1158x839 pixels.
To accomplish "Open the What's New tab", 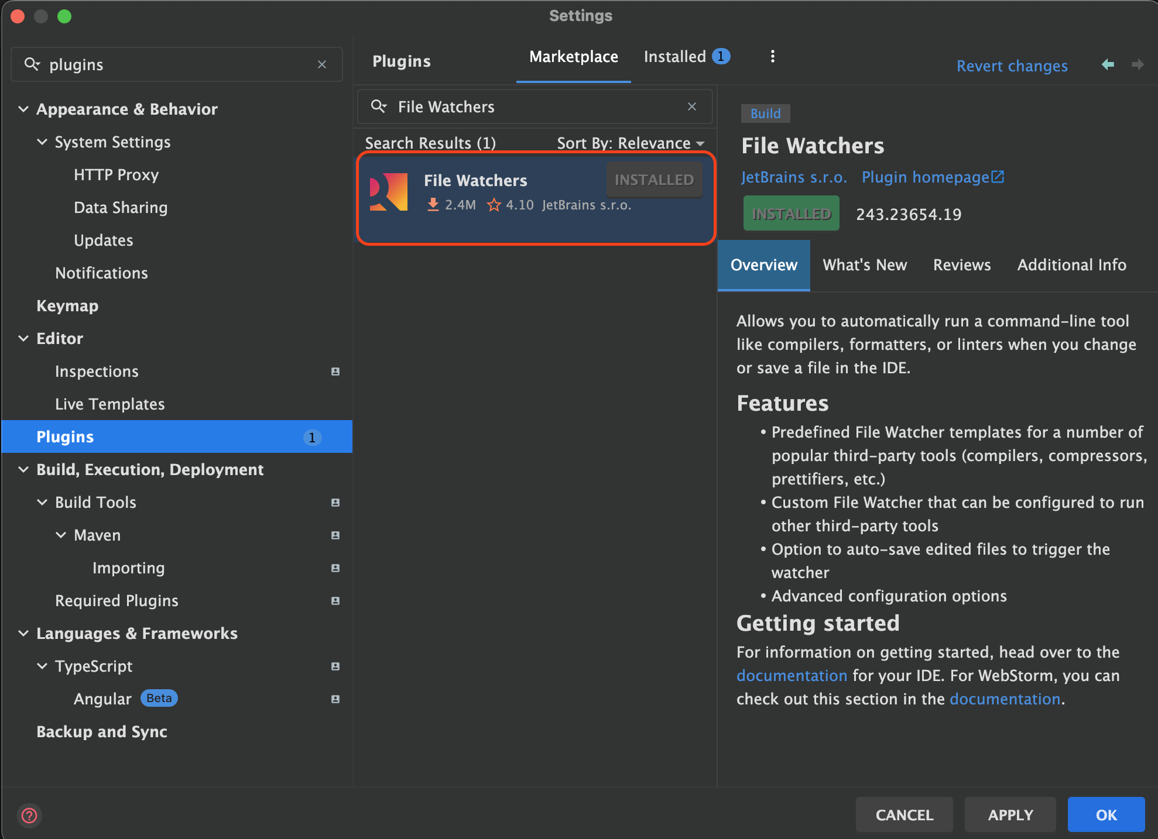I will pyautogui.click(x=864, y=265).
